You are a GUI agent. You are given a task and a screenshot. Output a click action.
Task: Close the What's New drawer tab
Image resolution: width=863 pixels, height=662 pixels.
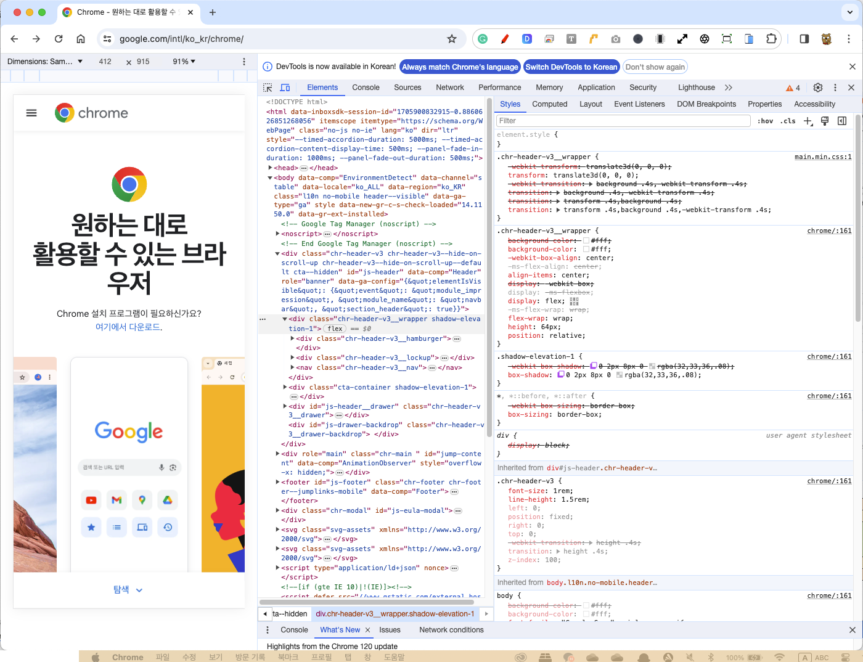click(x=368, y=630)
